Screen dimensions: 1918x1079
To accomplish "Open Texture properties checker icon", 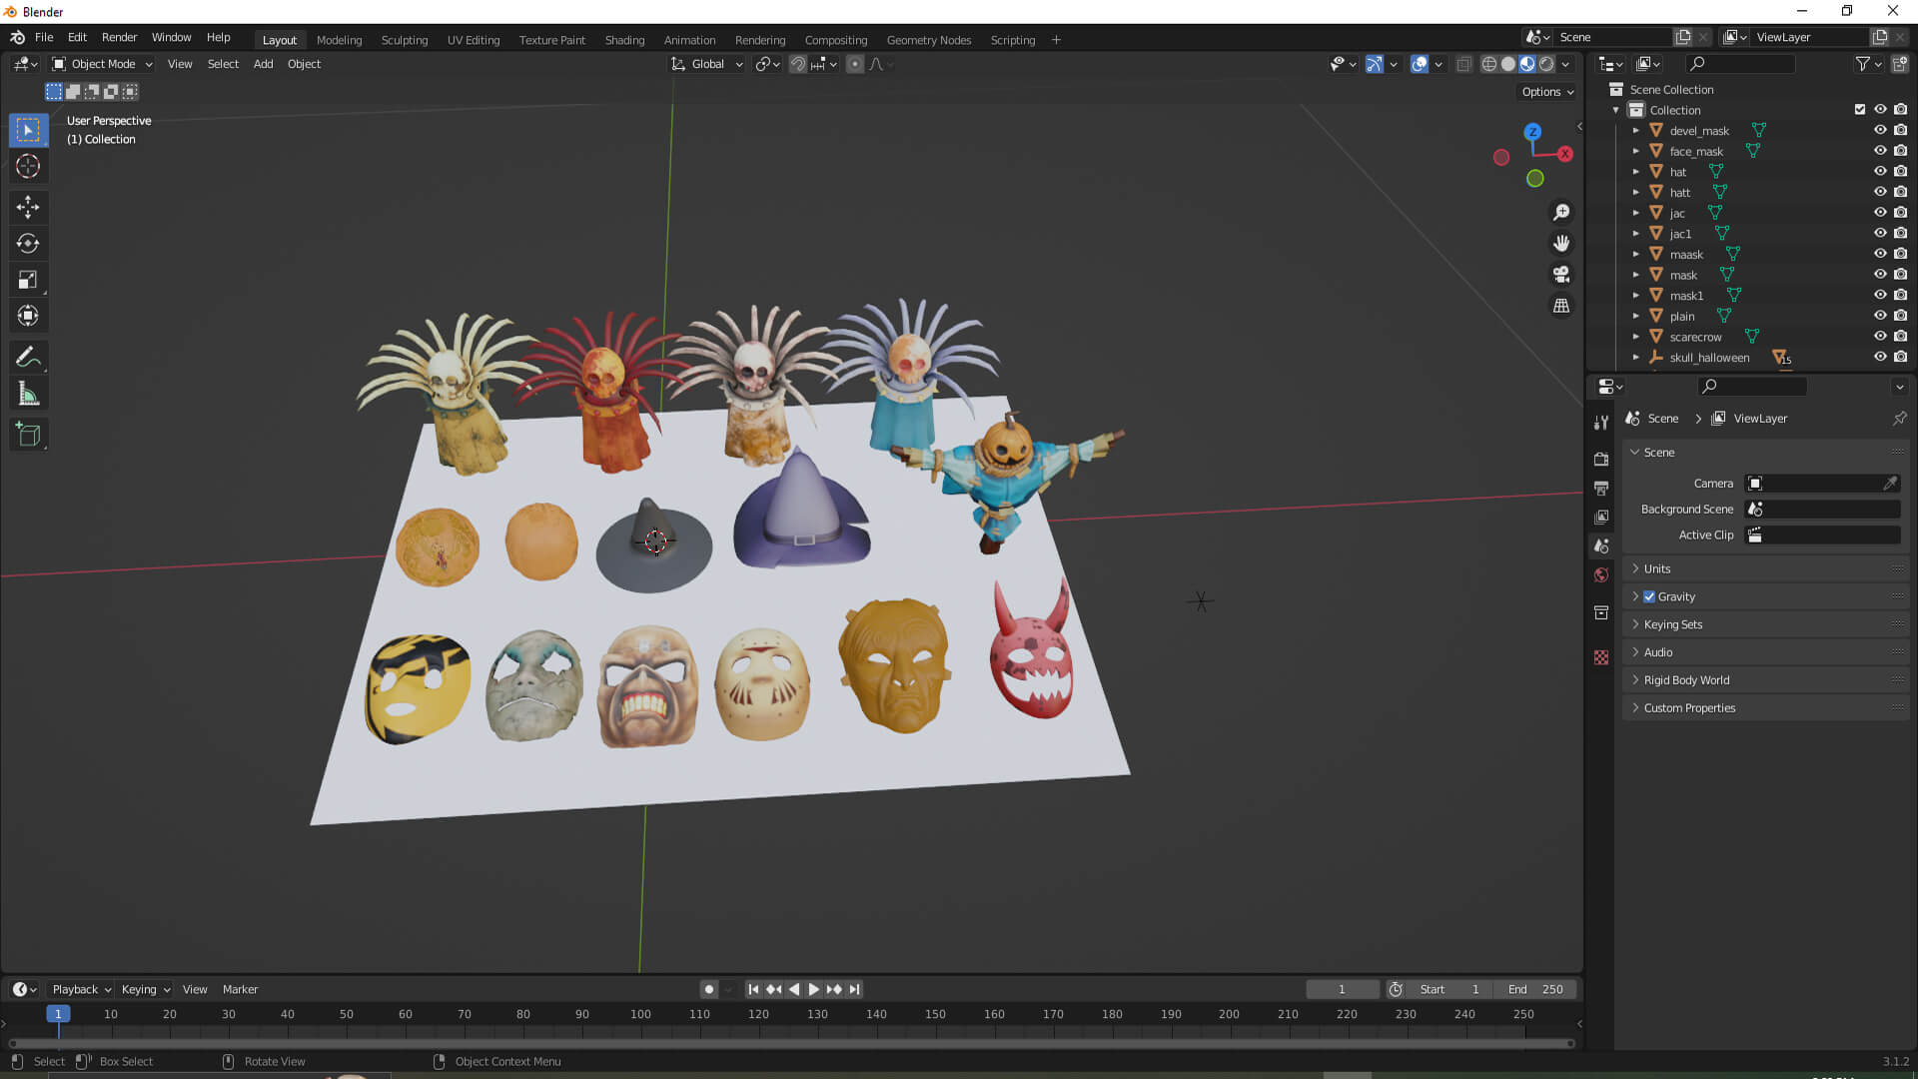I will pyautogui.click(x=1601, y=657).
